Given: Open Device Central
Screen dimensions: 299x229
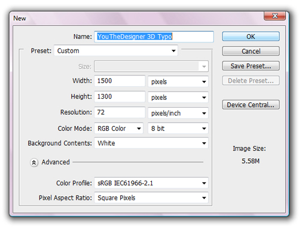Looking at the screenshot, I should point(251,105).
